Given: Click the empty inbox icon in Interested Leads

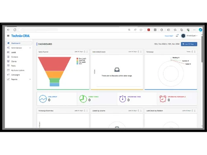Looking at the screenshot, I should (x=117, y=70).
